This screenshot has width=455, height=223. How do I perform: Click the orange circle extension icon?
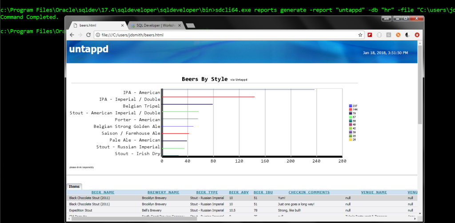click(x=398, y=35)
